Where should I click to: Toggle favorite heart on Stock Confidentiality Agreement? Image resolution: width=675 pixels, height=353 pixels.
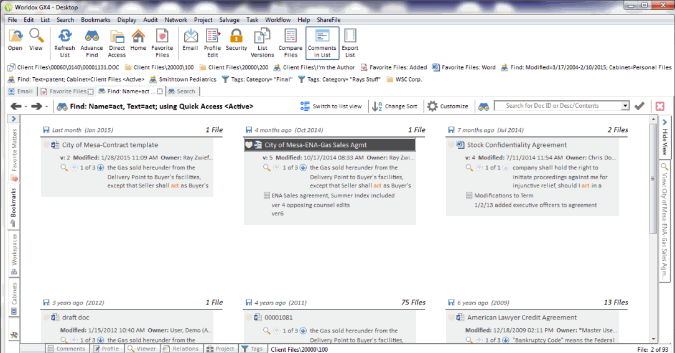tap(451, 145)
